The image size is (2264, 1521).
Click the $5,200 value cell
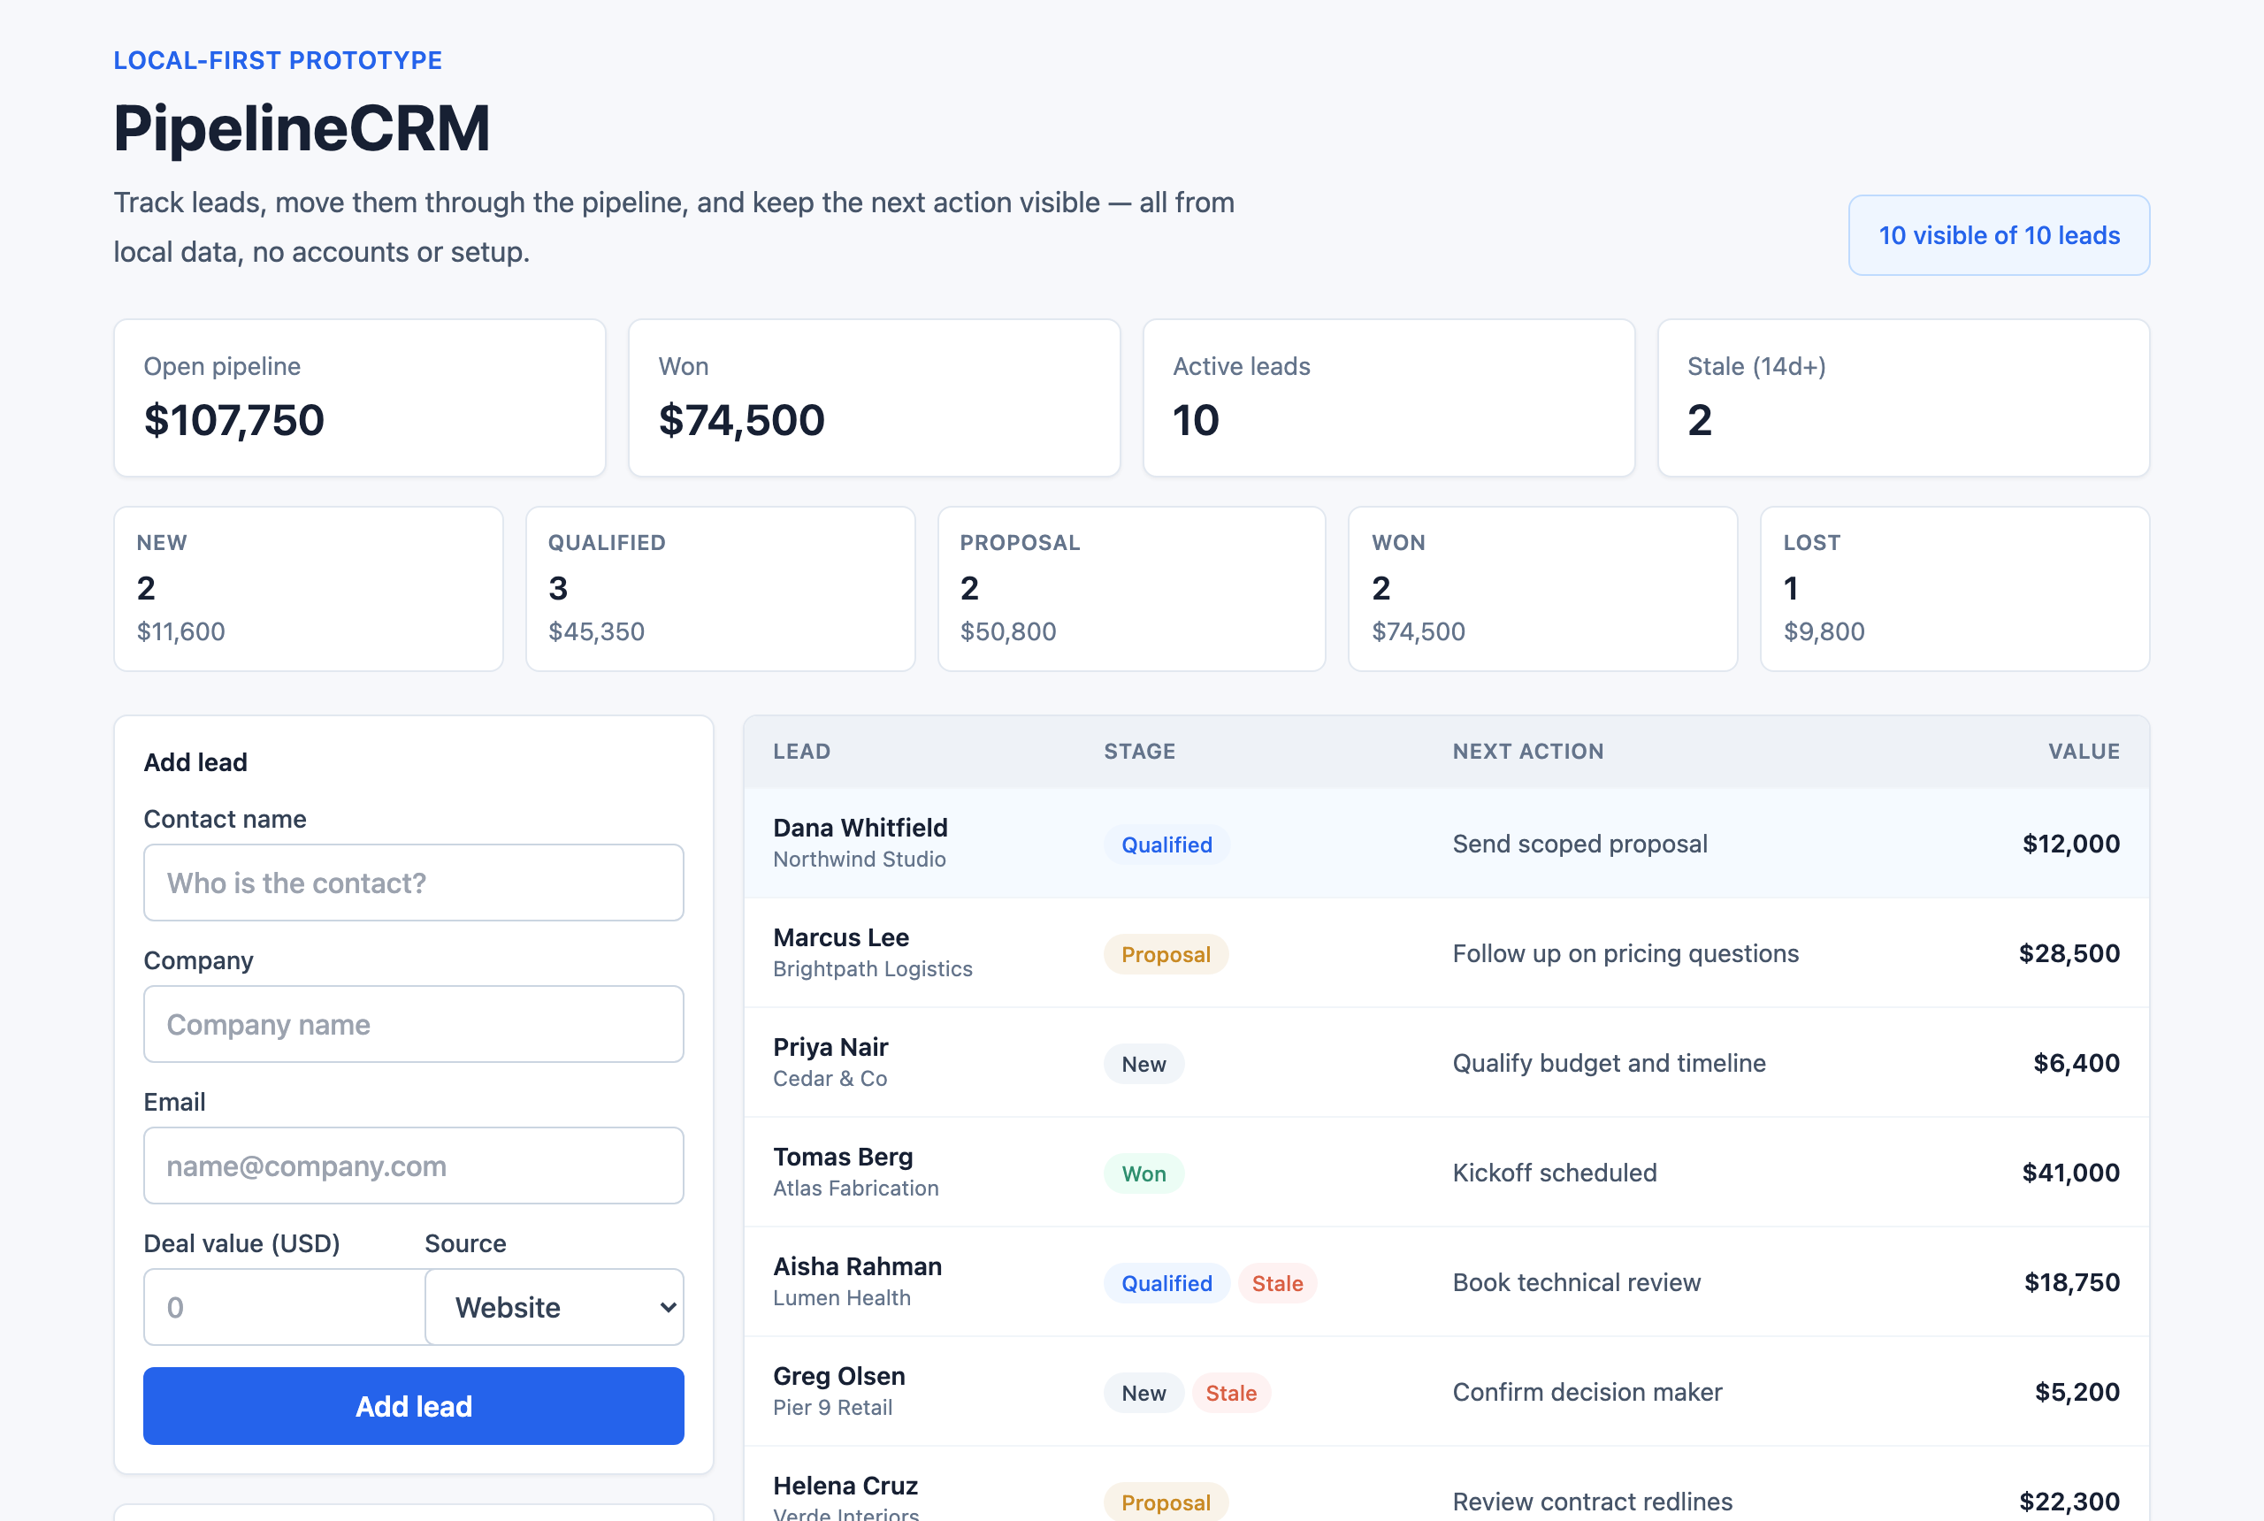pyautogui.click(x=2077, y=1392)
